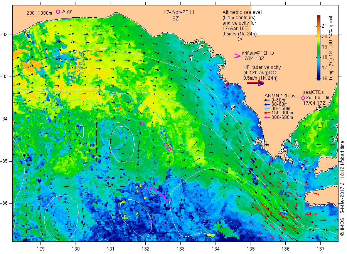Click the '17-Apr-2011' date title
This screenshot has width=347, height=254.
[x=179, y=12]
